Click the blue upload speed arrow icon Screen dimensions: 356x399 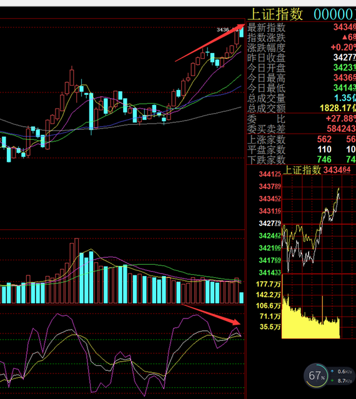point(332,372)
